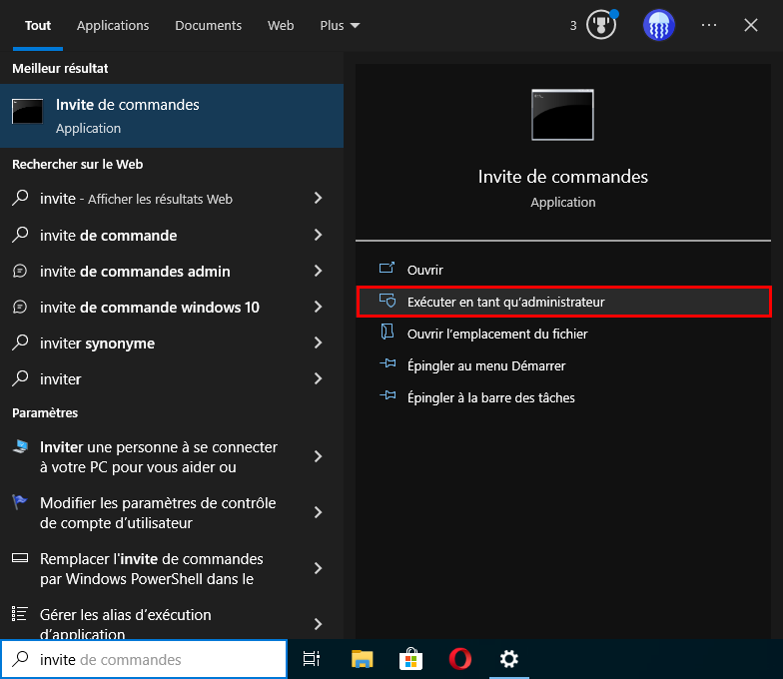The width and height of the screenshot is (783, 679).
Task: Click Épingler à la barre des tâches
Action: tap(563, 397)
